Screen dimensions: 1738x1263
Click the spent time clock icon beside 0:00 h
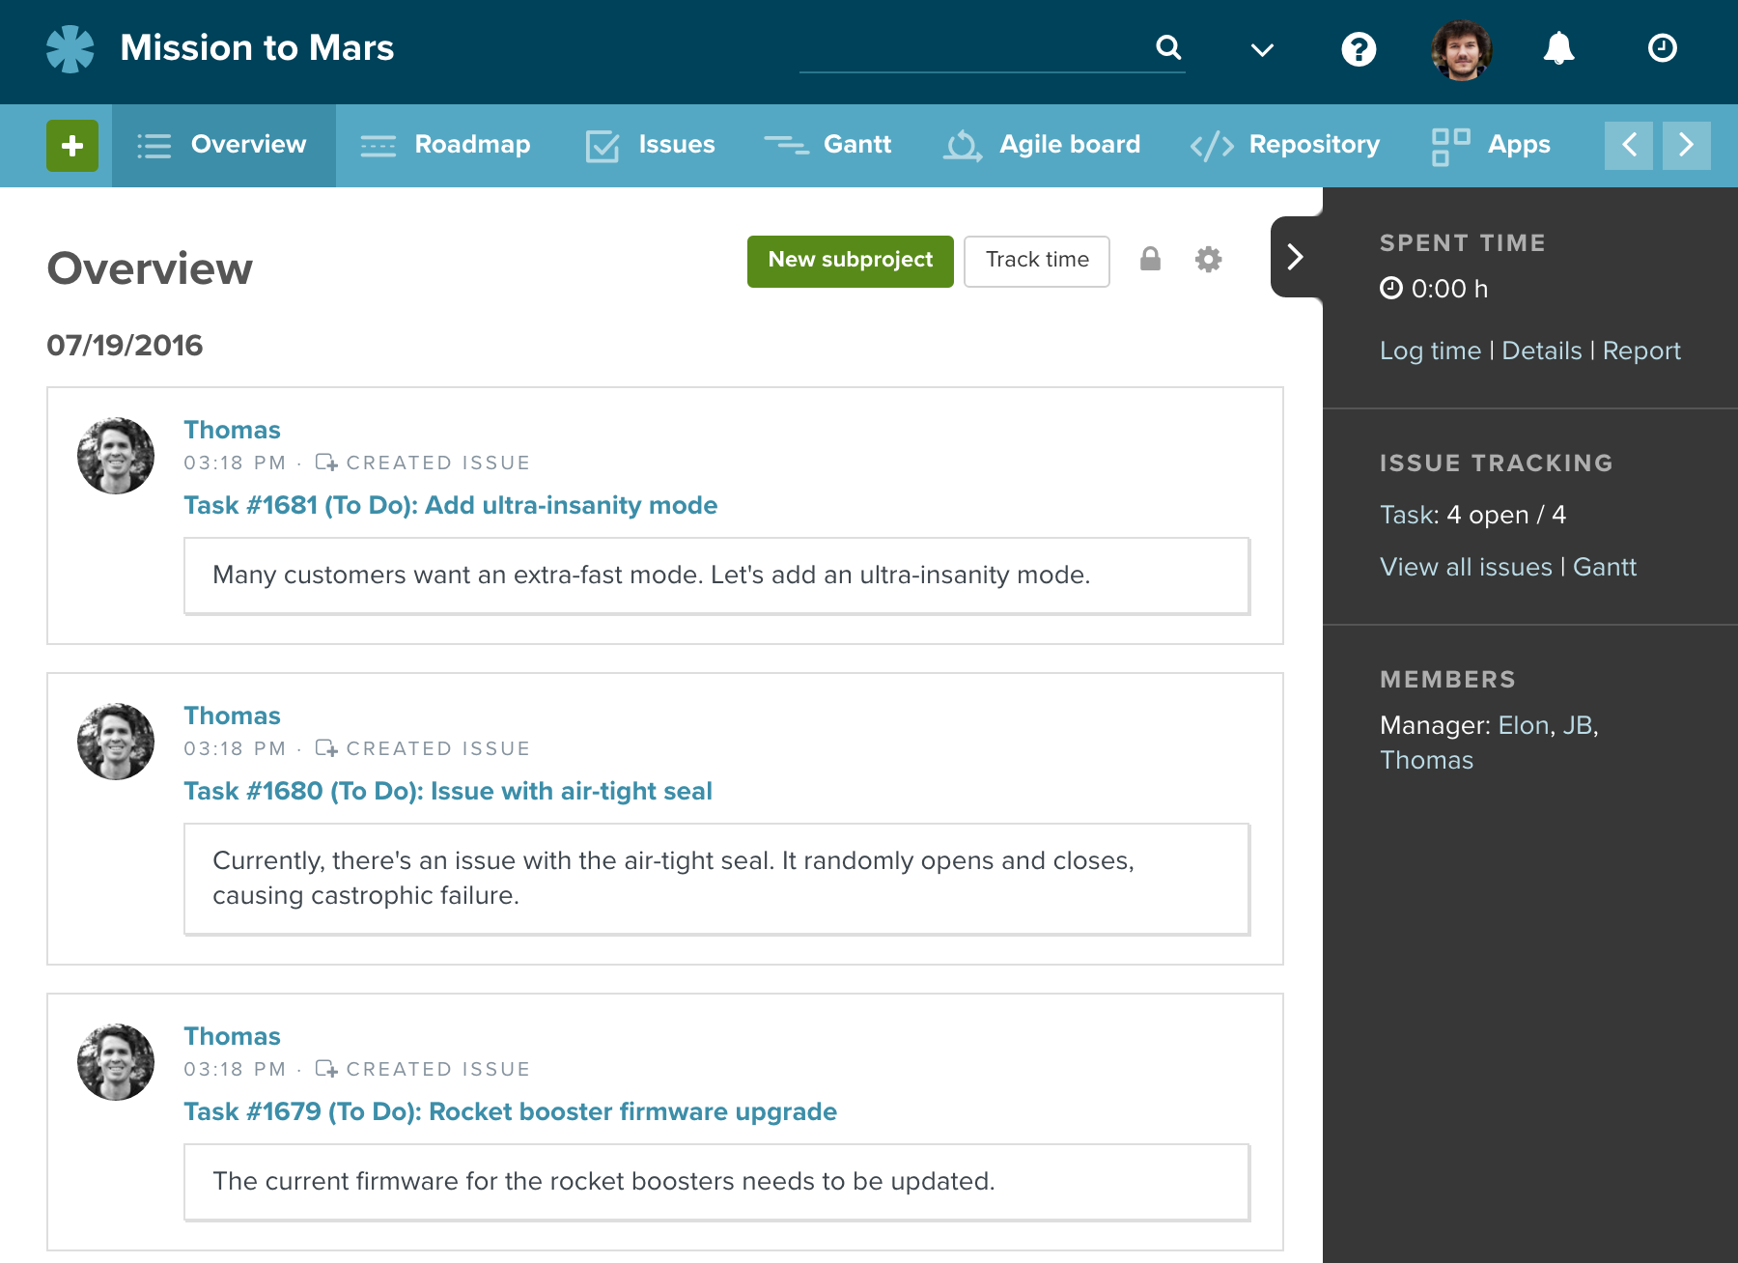click(1390, 288)
